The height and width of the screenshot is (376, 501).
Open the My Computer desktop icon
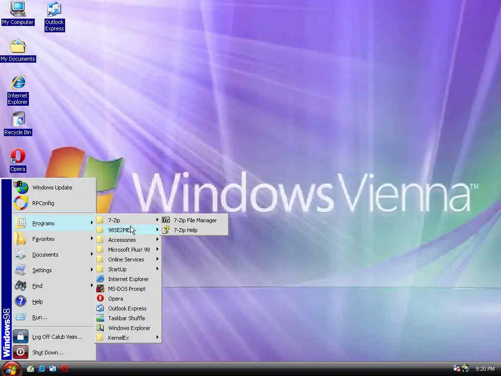point(18,13)
